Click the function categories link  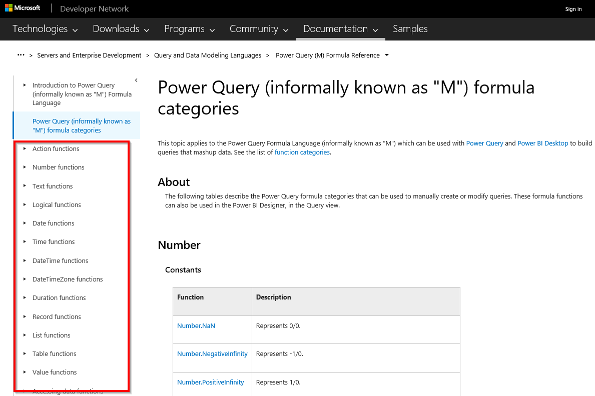pyautogui.click(x=302, y=152)
